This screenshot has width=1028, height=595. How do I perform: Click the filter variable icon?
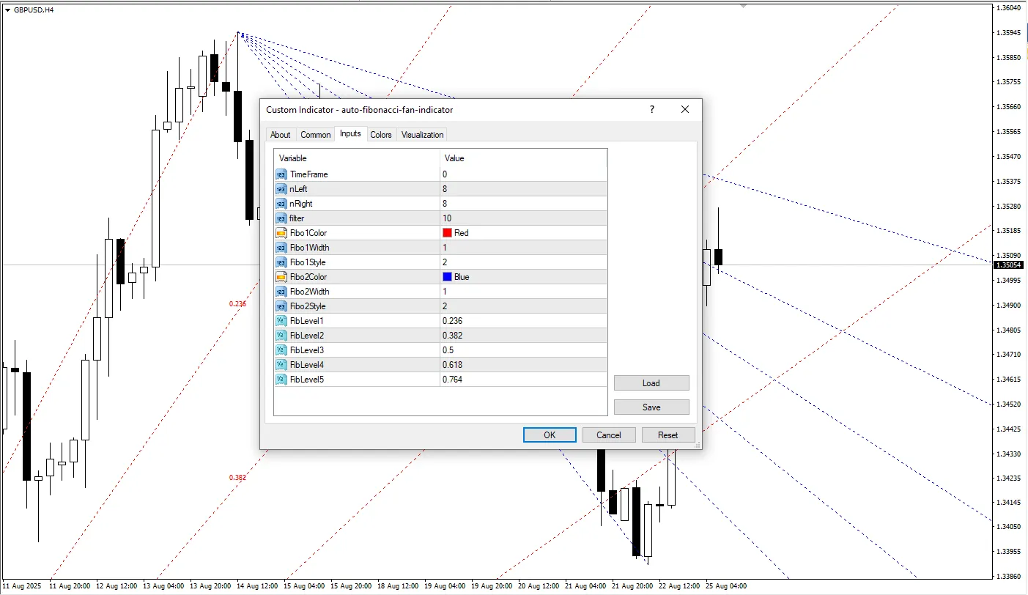pyautogui.click(x=281, y=218)
